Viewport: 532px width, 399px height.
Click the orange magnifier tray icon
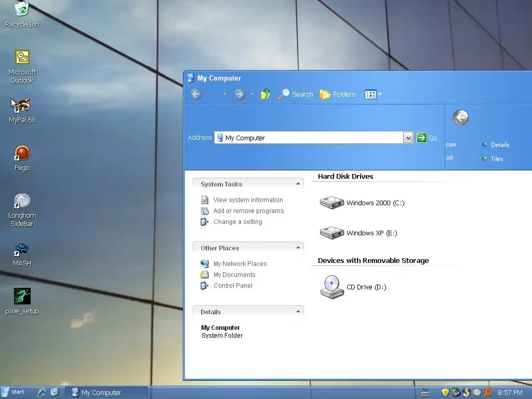(487, 392)
